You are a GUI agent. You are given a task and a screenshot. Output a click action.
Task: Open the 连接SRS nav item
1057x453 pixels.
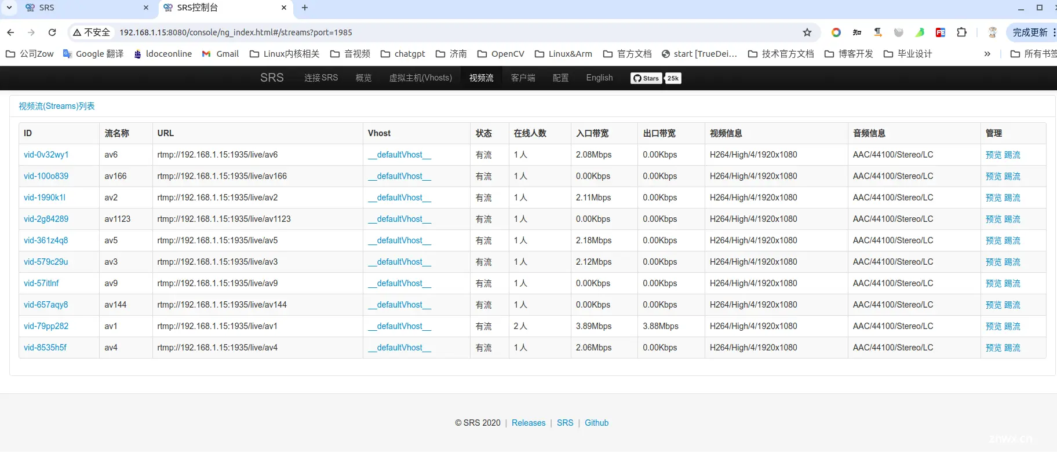(321, 78)
